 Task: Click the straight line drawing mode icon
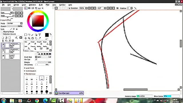(x=135, y=8)
